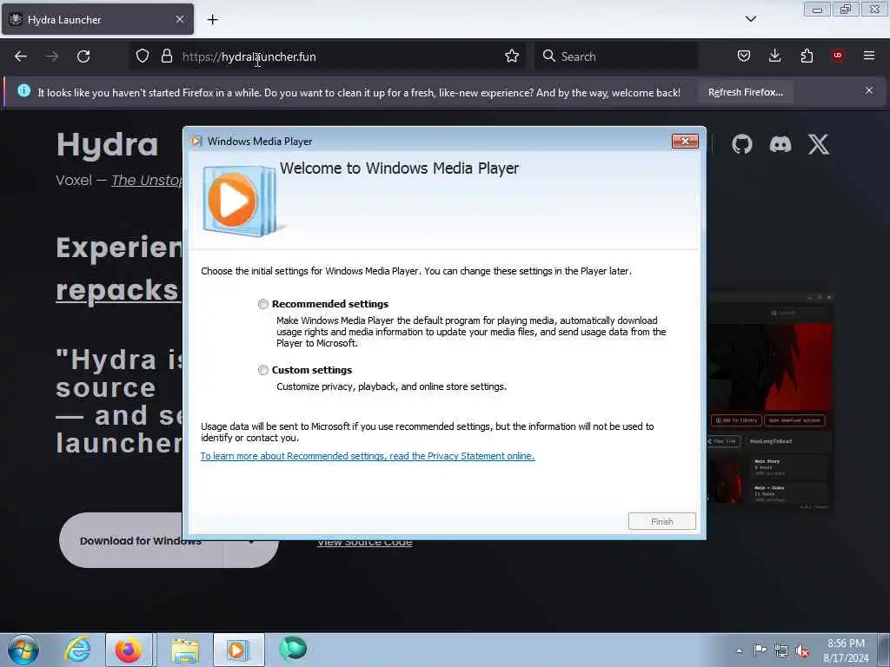Show hidden system tray icons

pyautogui.click(x=739, y=650)
